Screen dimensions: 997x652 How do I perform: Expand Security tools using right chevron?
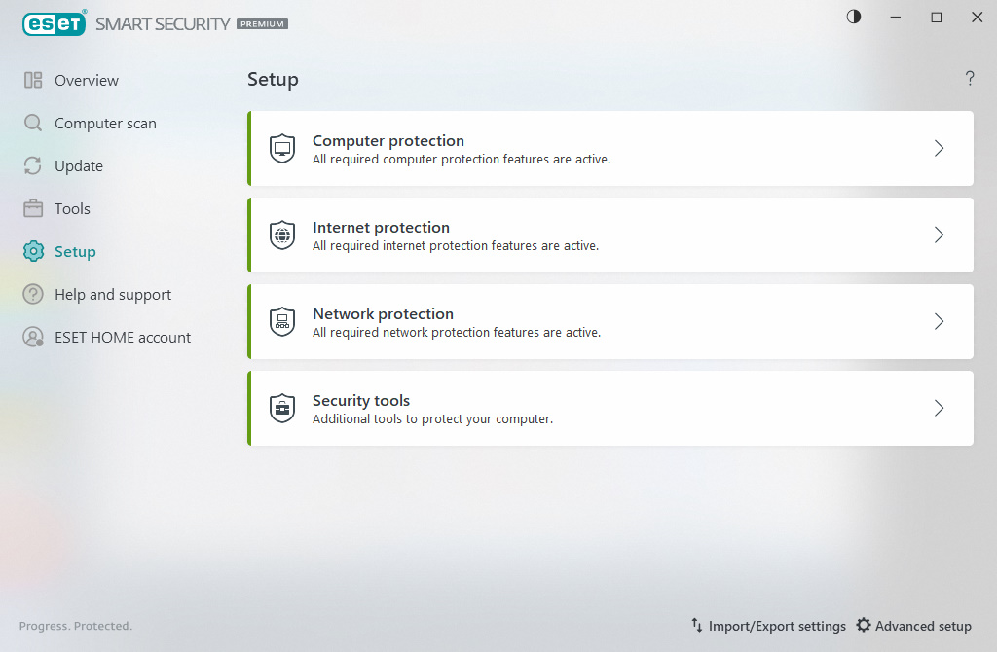point(940,408)
